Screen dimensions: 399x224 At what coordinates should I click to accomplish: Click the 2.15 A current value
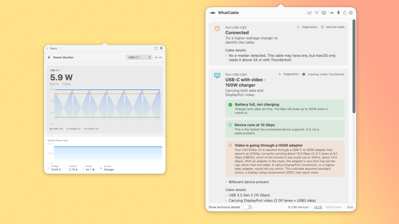[73, 170]
